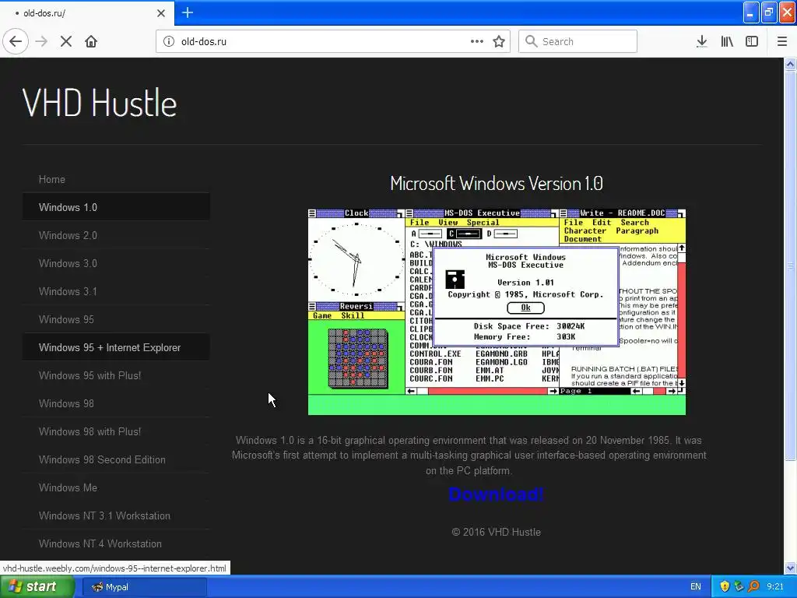
Task: Click the network connection tray icon
Action: 739,587
